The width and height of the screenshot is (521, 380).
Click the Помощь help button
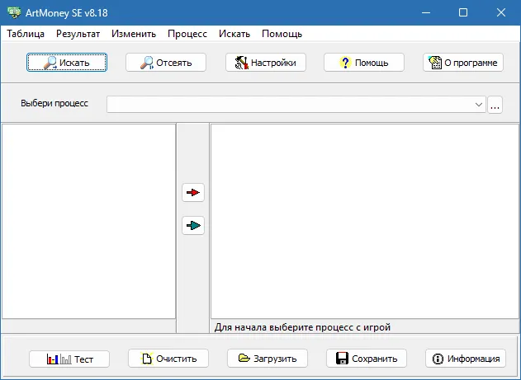(x=364, y=63)
